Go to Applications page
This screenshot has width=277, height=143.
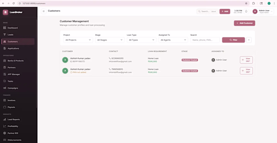pos(18,48)
